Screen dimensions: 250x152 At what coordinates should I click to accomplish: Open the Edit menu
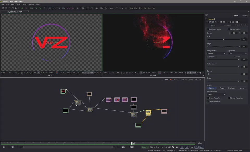[7, 4]
